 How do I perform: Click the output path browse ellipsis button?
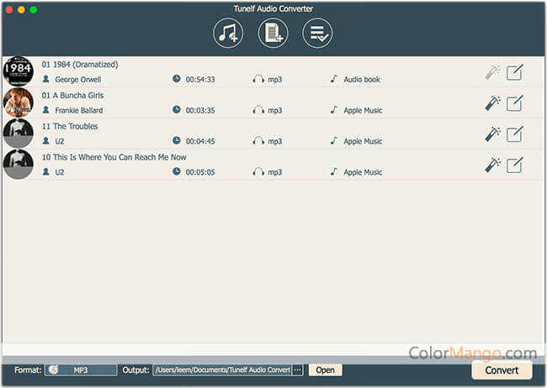click(x=297, y=370)
